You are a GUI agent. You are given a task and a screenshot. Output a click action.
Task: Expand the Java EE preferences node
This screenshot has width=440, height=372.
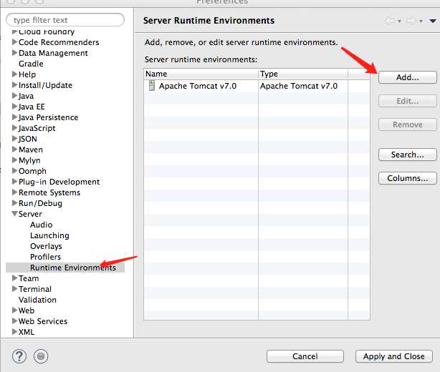click(x=14, y=107)
